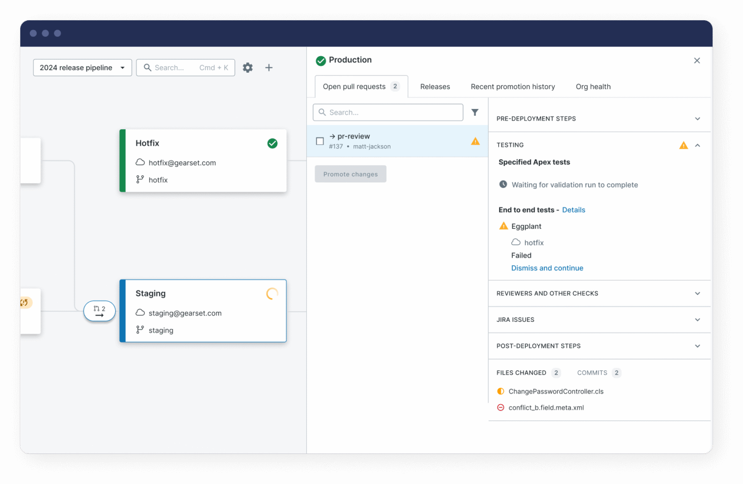Expand Jira Issues section
The height and width of the screenshot is (484, 743).
pos(697,320)
